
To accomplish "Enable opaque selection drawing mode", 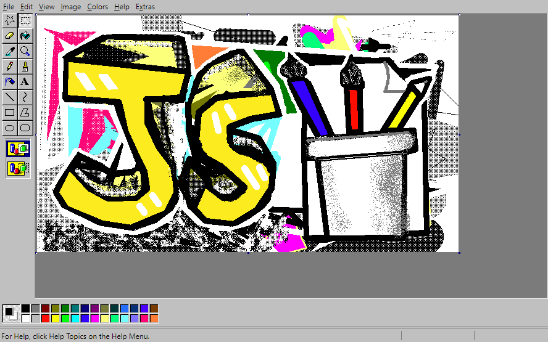I will [x=18, y=149].
